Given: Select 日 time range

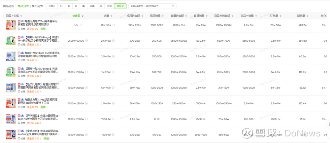Looking at the screenshot, I should click(61, 6).
